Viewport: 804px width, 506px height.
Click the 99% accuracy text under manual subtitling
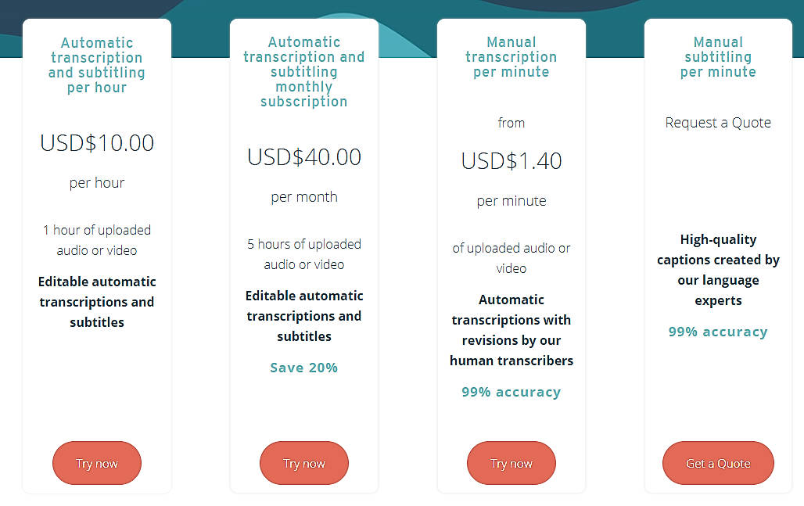pyautogui.click(x=717, y=332)
